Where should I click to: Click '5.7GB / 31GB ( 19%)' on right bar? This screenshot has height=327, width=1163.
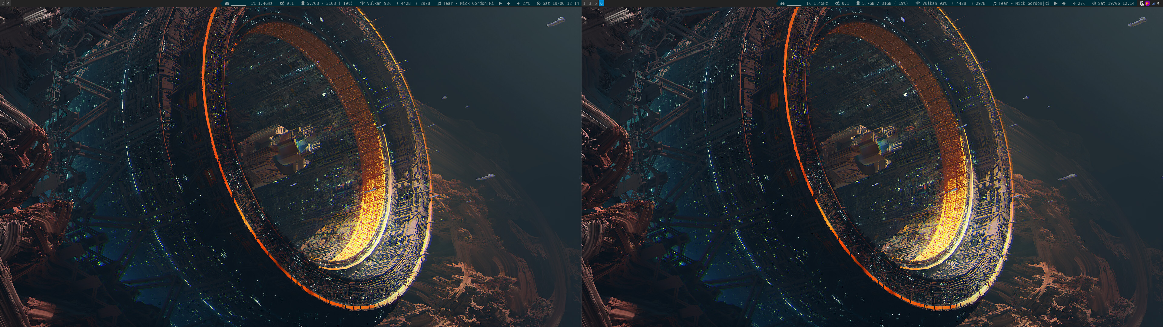point(885,4)
